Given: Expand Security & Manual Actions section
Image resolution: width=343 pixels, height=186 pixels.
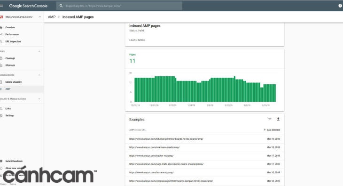Looking at the screenshot, I should (39, 99).
